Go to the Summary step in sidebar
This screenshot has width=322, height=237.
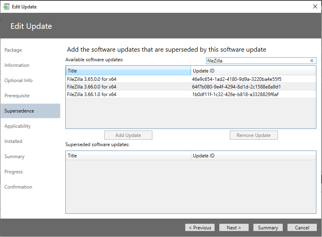coord(14,157)
